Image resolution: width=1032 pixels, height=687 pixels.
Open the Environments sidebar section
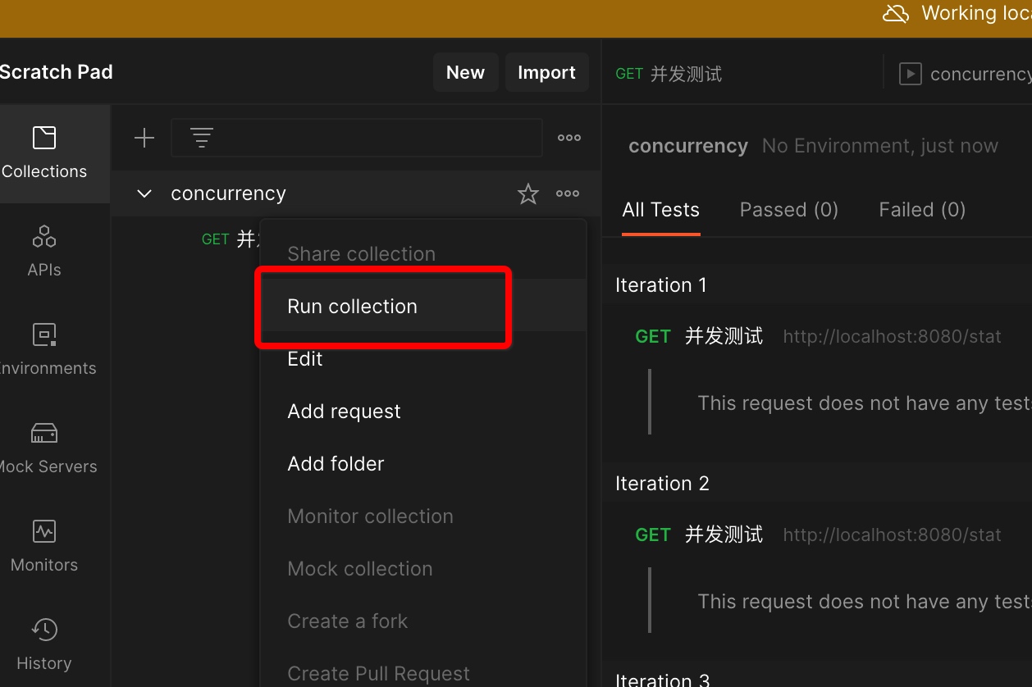point(44,349)
